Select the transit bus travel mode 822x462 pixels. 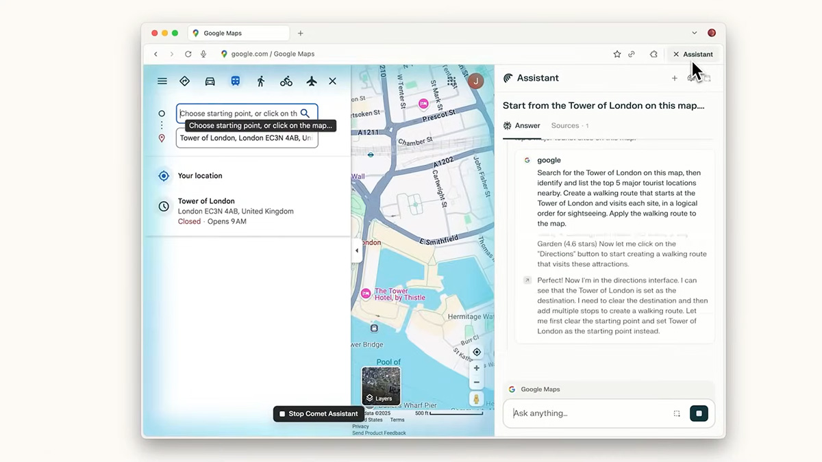click(x=235, y=81)
